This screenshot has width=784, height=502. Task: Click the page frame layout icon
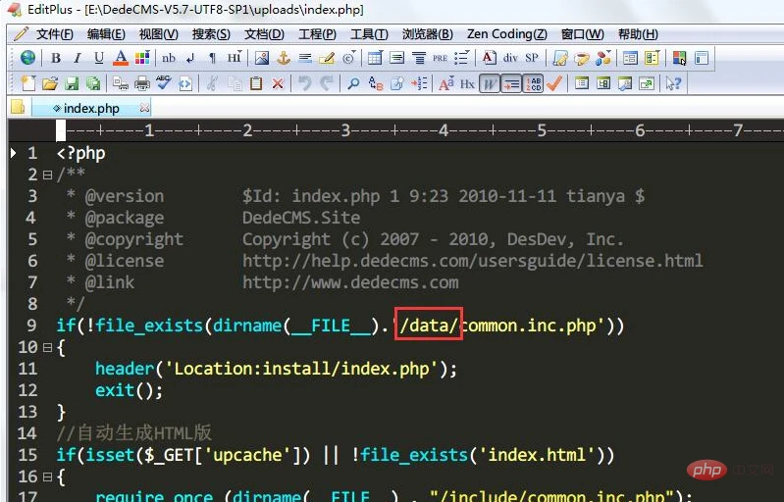702,58
